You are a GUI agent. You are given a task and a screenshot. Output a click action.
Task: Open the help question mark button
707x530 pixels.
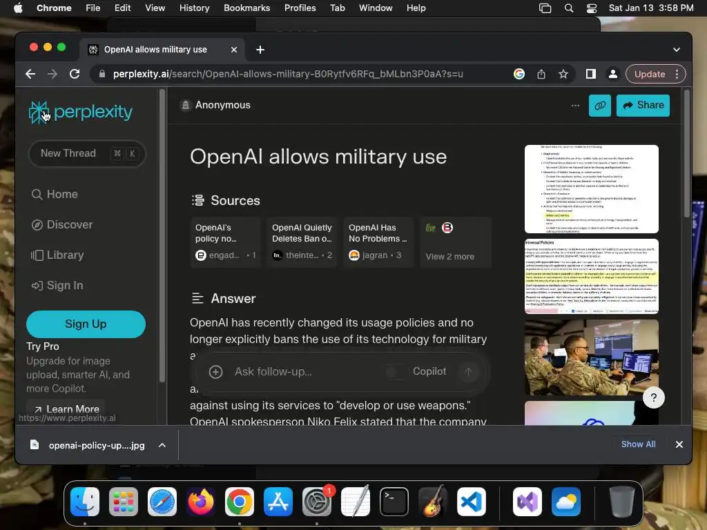pyautogui.click(x=653, y=397)
